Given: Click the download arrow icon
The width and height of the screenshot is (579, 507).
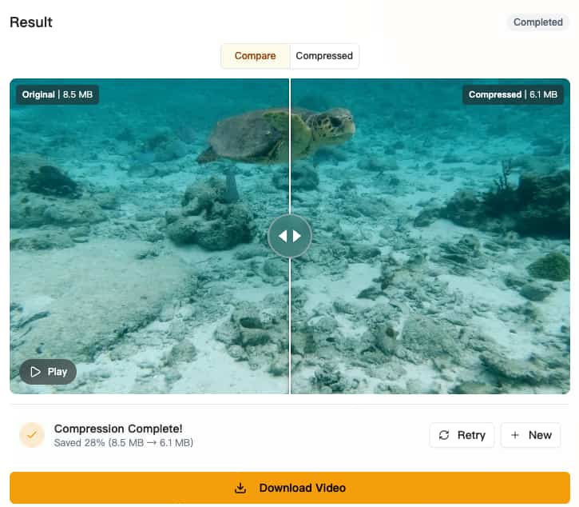Looking at the screenshot, I should (x=240, y=488).
